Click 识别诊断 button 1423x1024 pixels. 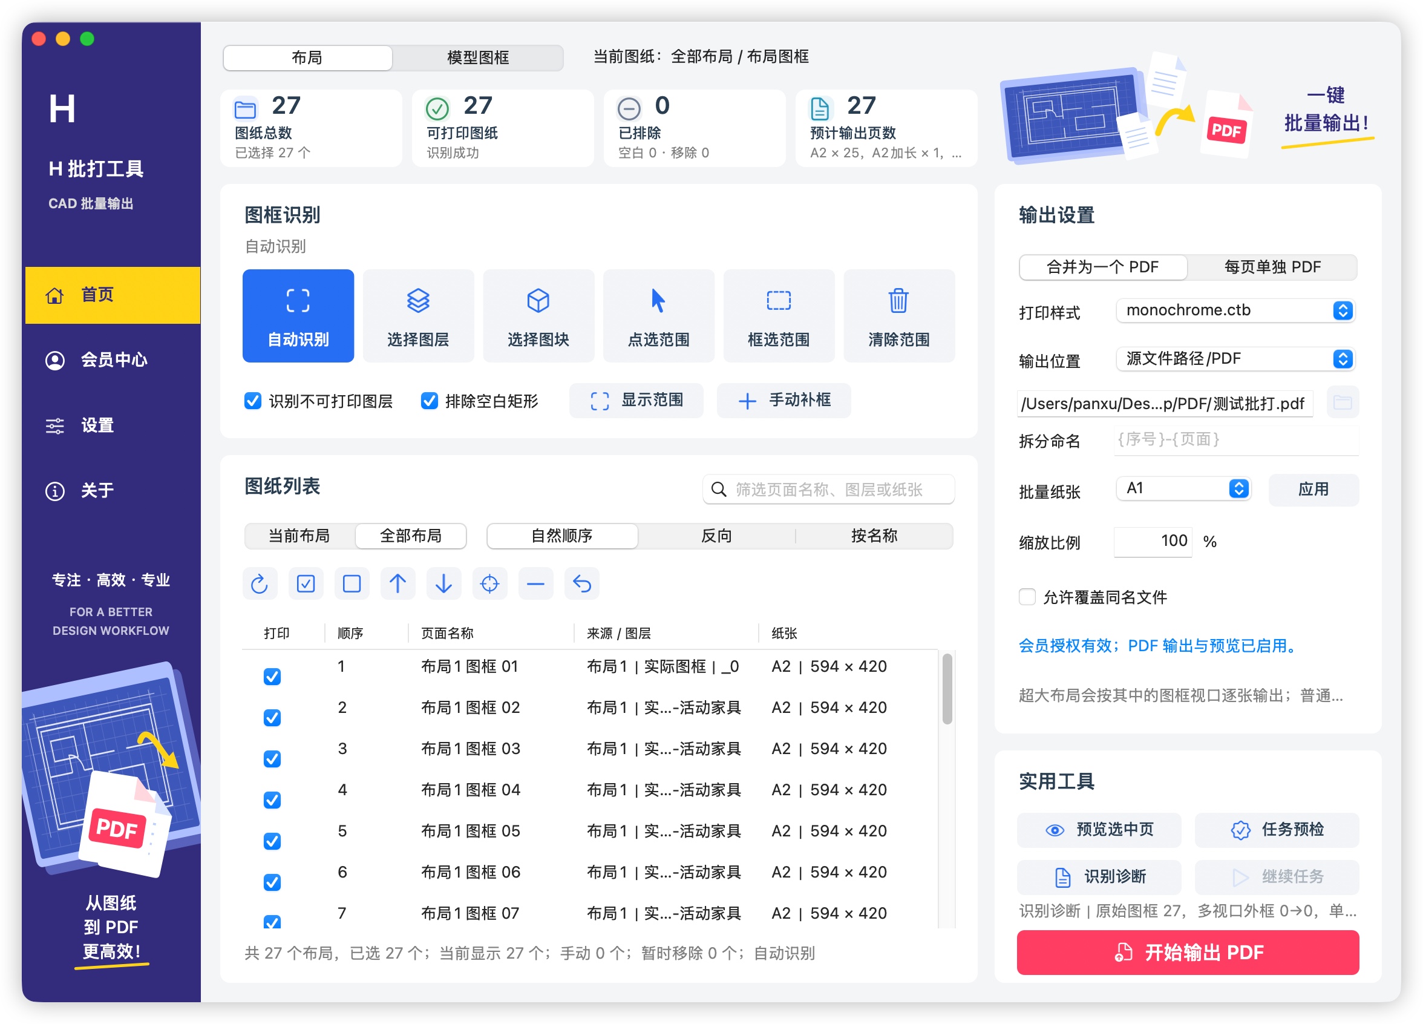point(1099,877)
